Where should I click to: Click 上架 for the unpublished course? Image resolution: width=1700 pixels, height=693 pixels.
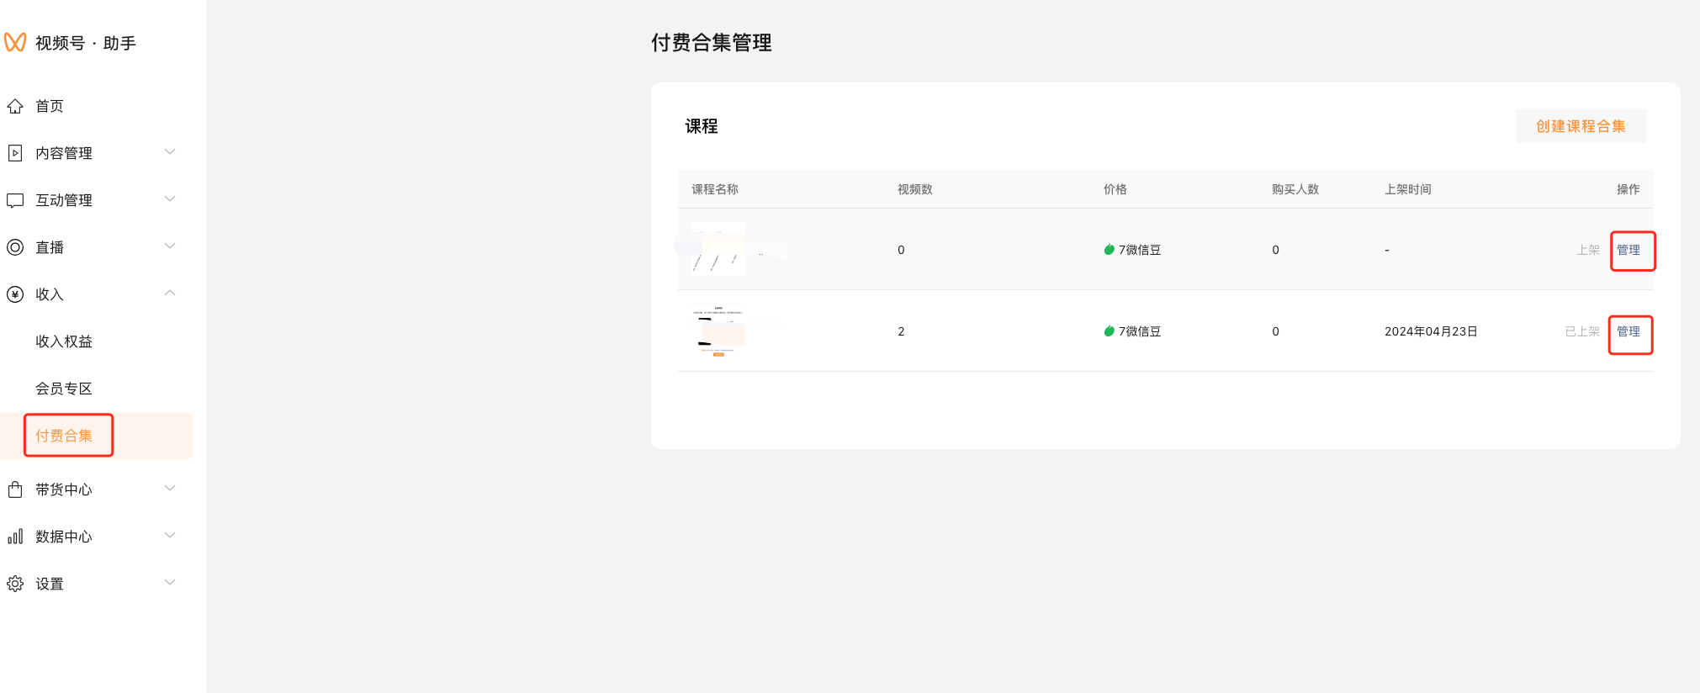pyautogui.click(x=1588, y=250)
